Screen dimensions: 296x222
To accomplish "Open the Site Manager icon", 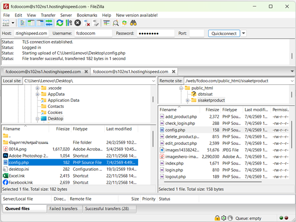I will 7,23.
